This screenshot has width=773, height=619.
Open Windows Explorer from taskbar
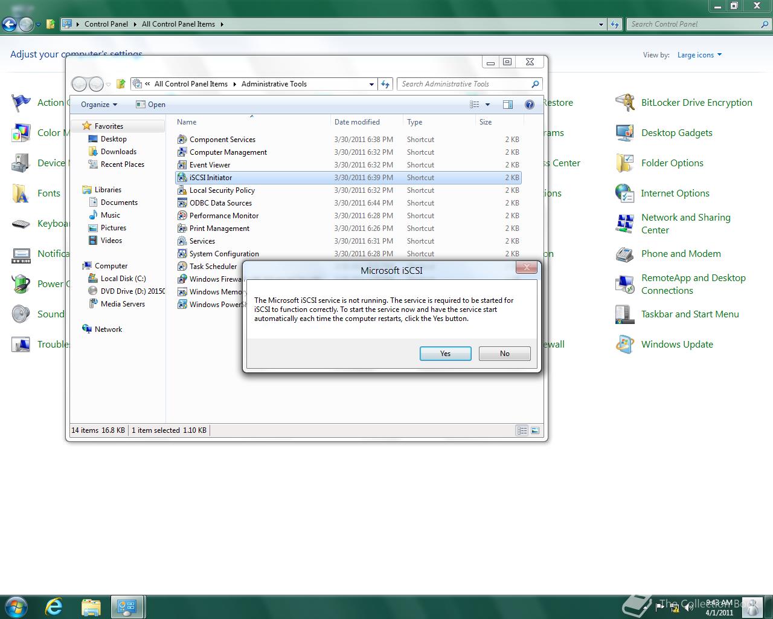pyautogui.click(x=91, y=606)
